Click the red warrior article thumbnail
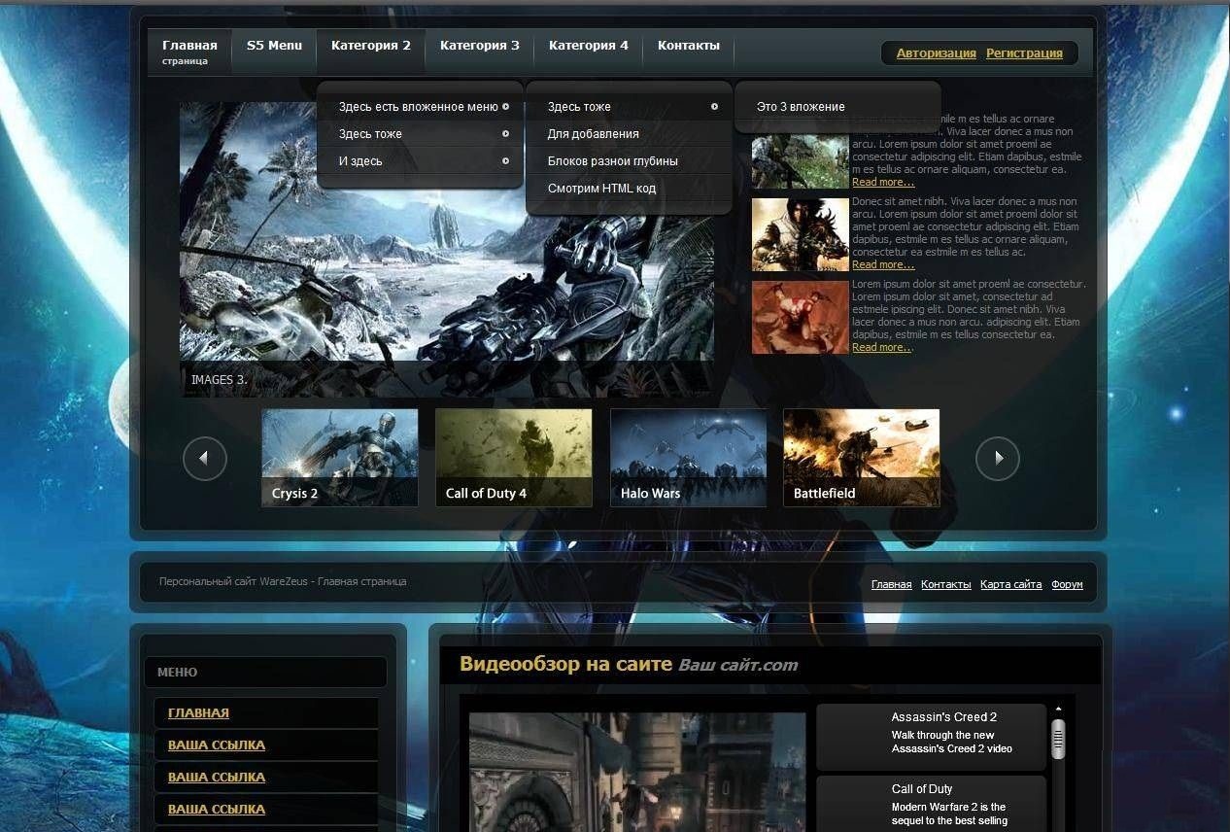The image size is (1230, 832). (801, 317)
